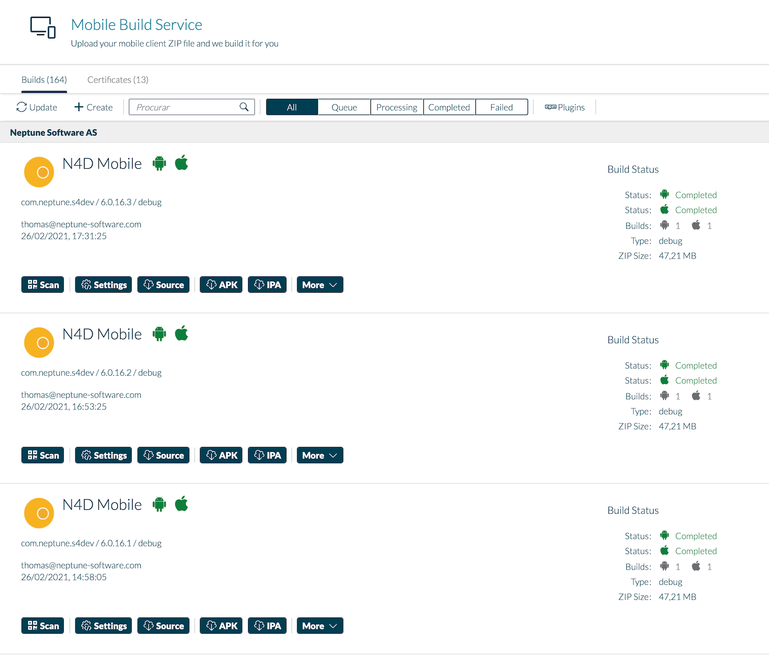Download the APK of build 6.0.16.1

(x=221, y=626)
